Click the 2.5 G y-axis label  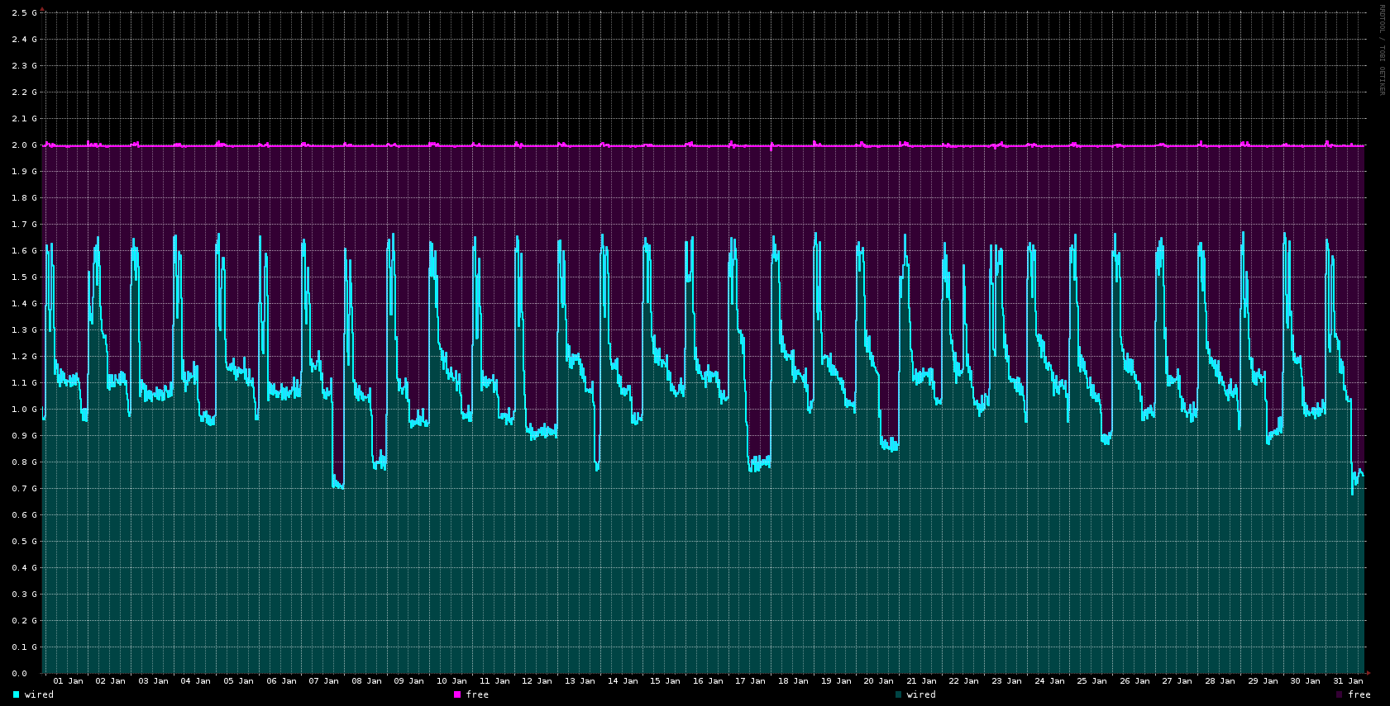click(x=25, y=13)
